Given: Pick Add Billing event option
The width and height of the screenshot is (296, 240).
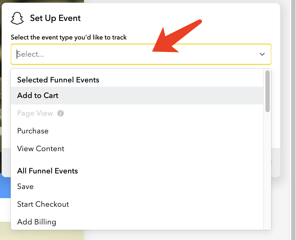Looking at the screenshot, I should (x=37, y=222).
